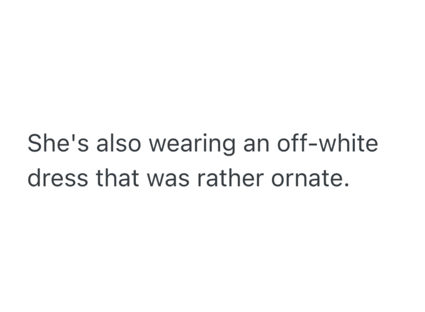Click the word "dress"
Viewport: 425px width, 312px height.
click(x=58, y=178)
